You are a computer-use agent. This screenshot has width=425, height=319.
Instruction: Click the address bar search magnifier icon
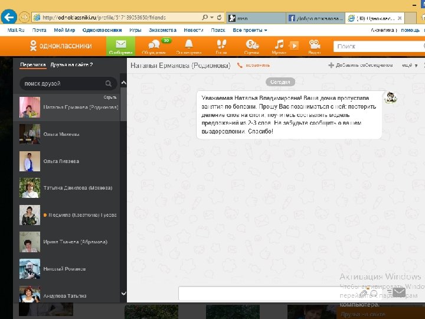[x=205, y=17]
